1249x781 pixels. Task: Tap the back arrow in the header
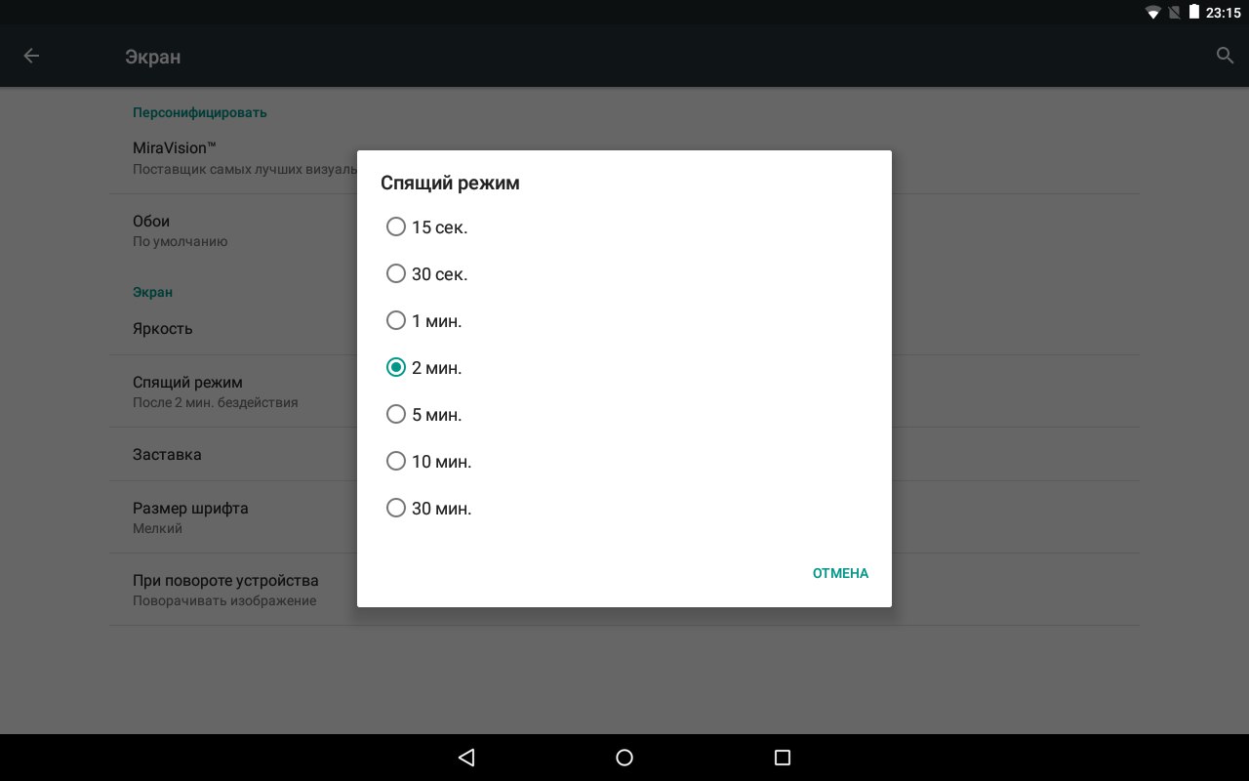pos(31,56)
